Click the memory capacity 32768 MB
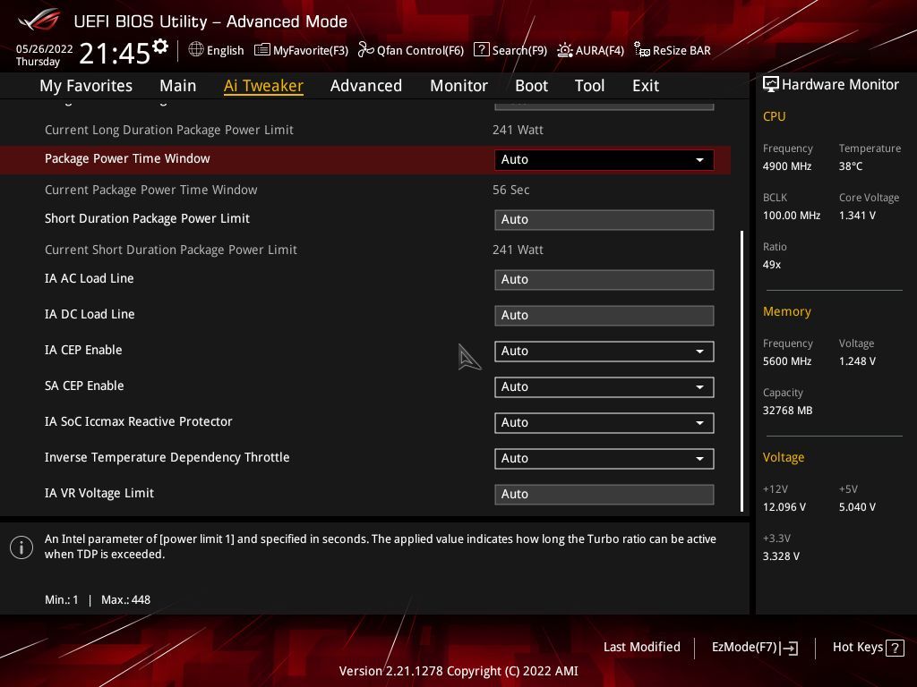917x687 pixels. tap(787, 411)
